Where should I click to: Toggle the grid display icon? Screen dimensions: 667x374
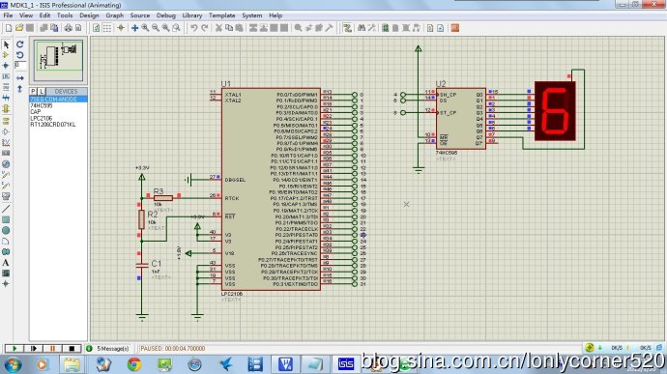107,28
